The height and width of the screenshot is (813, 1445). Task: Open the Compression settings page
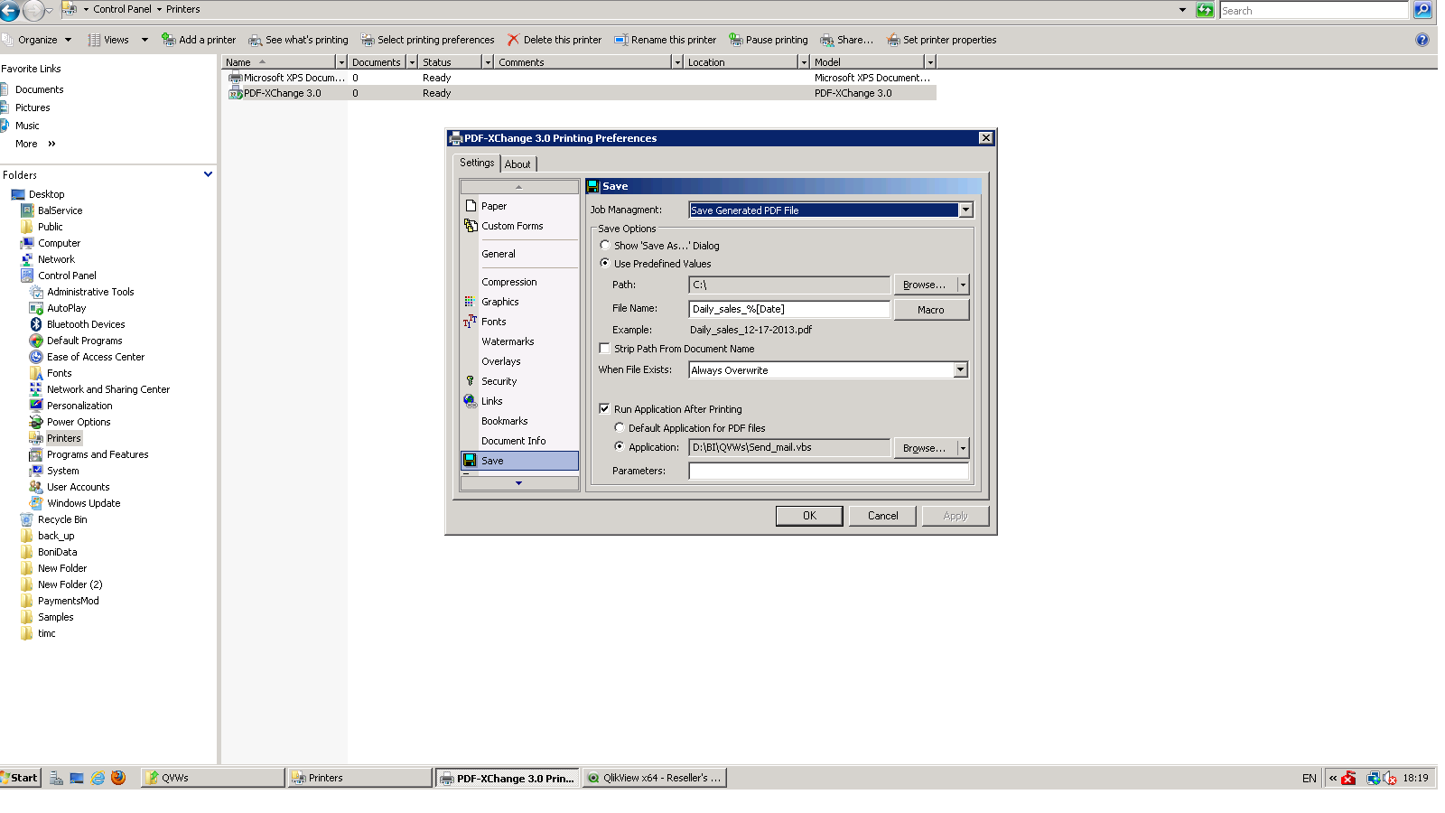click(509, 282)
